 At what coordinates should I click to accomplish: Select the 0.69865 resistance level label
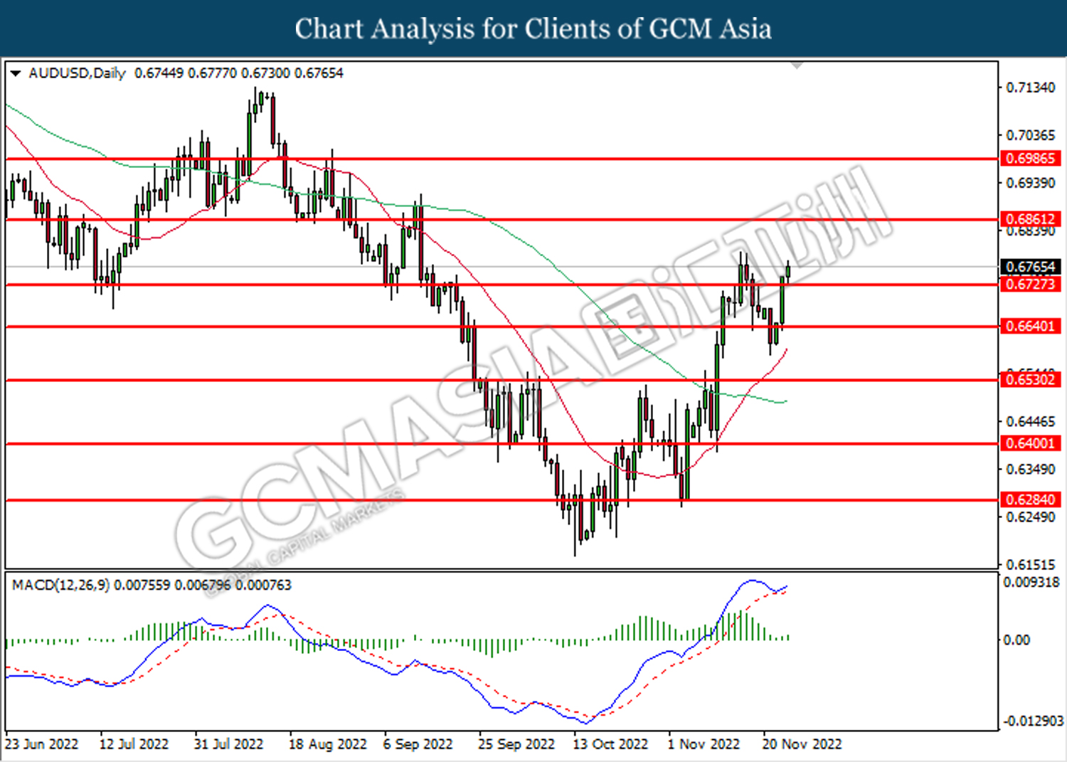pyautogui.click(x=1031, y=159)
